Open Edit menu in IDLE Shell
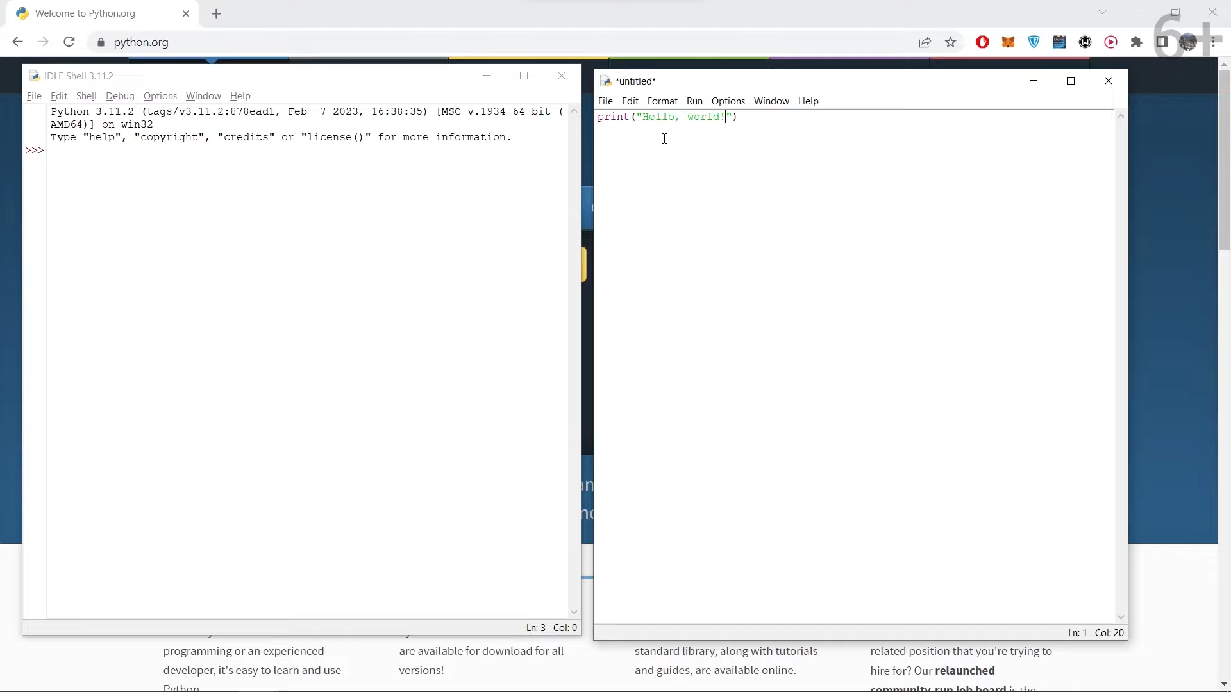The image size is (1231, 692). (58, 96)
